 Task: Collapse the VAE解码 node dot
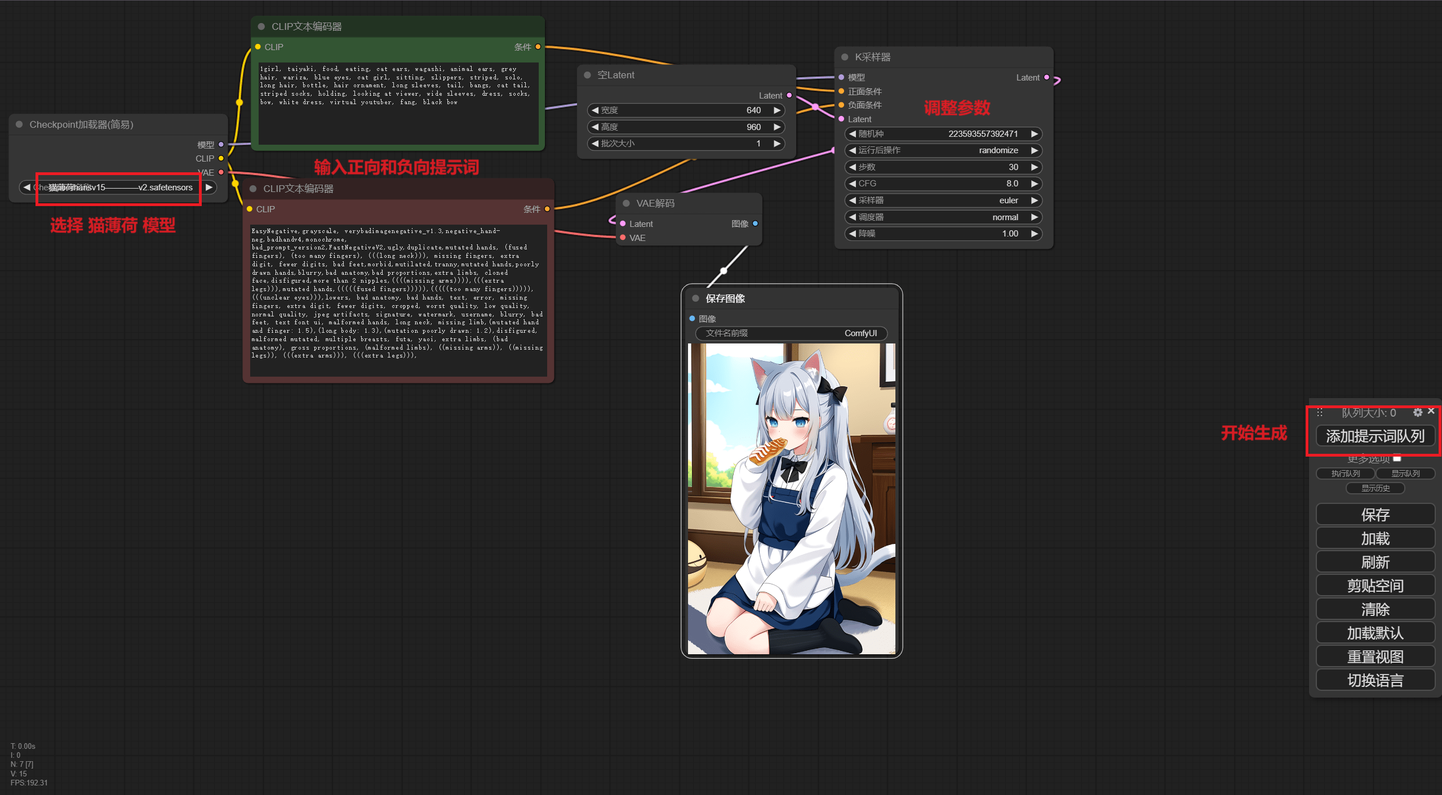[x=626, y=203]
